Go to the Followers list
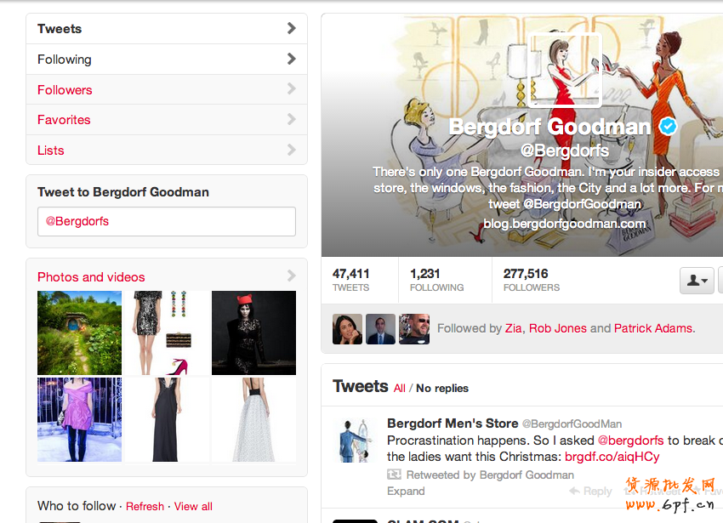Screen dimensions: 723x523 (x=65, y=90)
